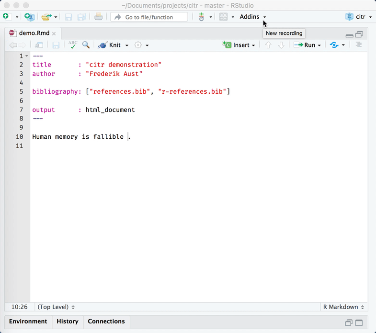
Task: Click the "references.bib" string
Action: click(120, 91)
